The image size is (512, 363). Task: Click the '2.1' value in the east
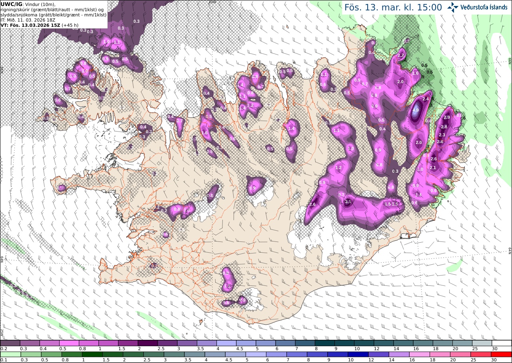[x=432, y=168]
